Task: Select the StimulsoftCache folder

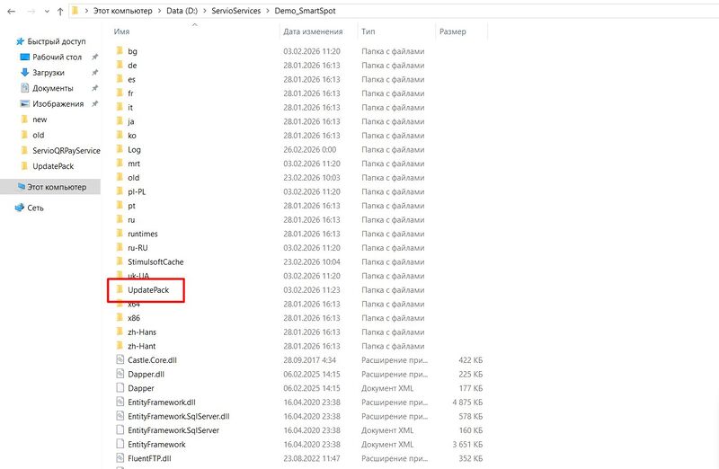Action: (155, 261)
